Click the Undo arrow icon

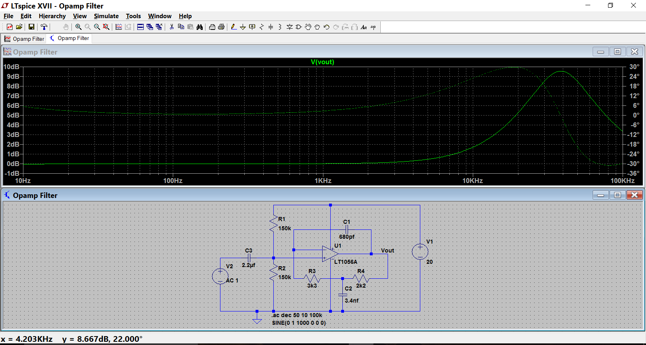(327, 27)
